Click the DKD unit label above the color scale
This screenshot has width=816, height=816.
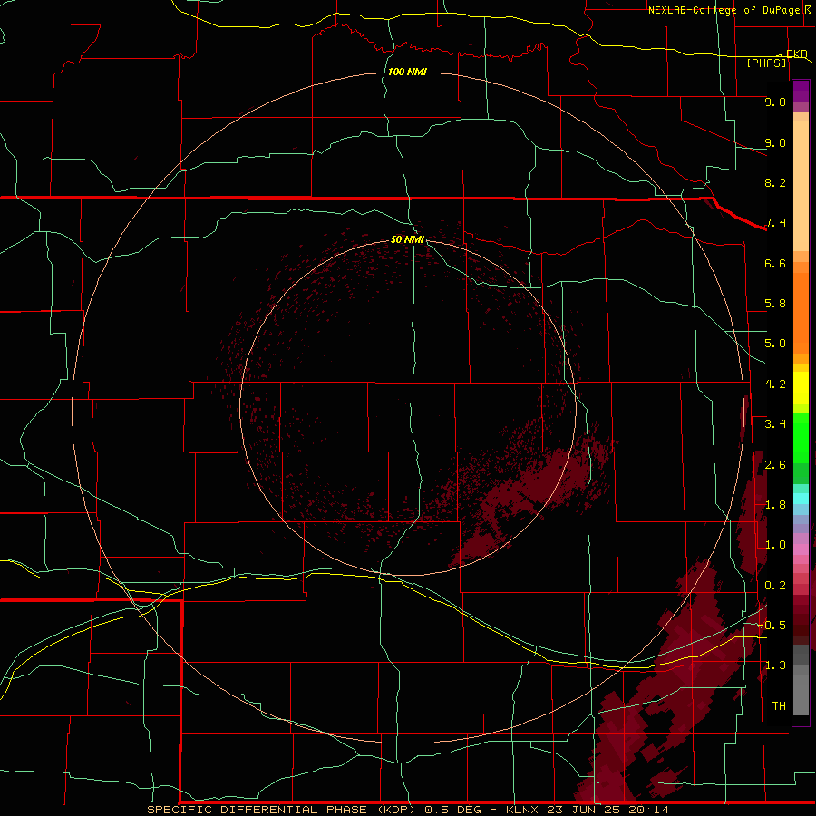[796, 53]
